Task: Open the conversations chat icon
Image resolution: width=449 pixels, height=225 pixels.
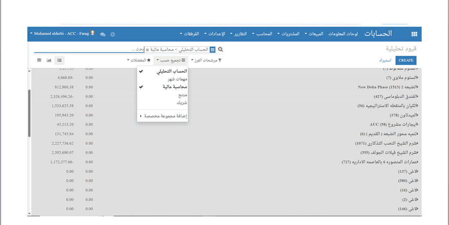Action: pyautogui.click(x=103, y=34)
